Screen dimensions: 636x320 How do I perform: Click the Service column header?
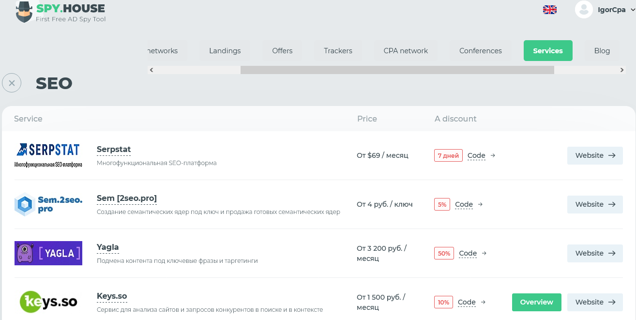28,119
